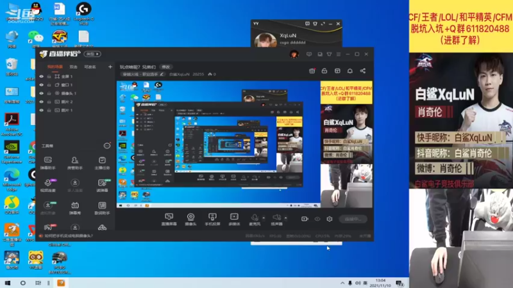Select the 图片 2 source row
This screenshot has height=288, width=513.
tap(75, 102)
